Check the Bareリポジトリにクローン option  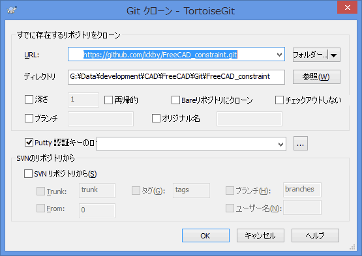(175, 100)
